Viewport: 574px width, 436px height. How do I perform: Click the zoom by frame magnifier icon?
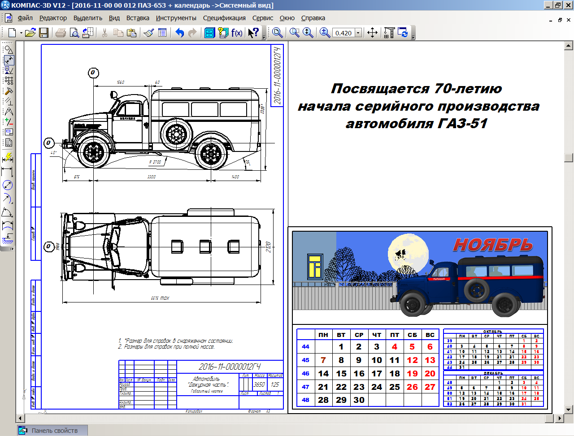pyautogui.click(x=295, y=33)
